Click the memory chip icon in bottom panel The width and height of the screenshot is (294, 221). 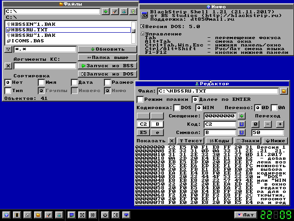(x=17, y=215)
